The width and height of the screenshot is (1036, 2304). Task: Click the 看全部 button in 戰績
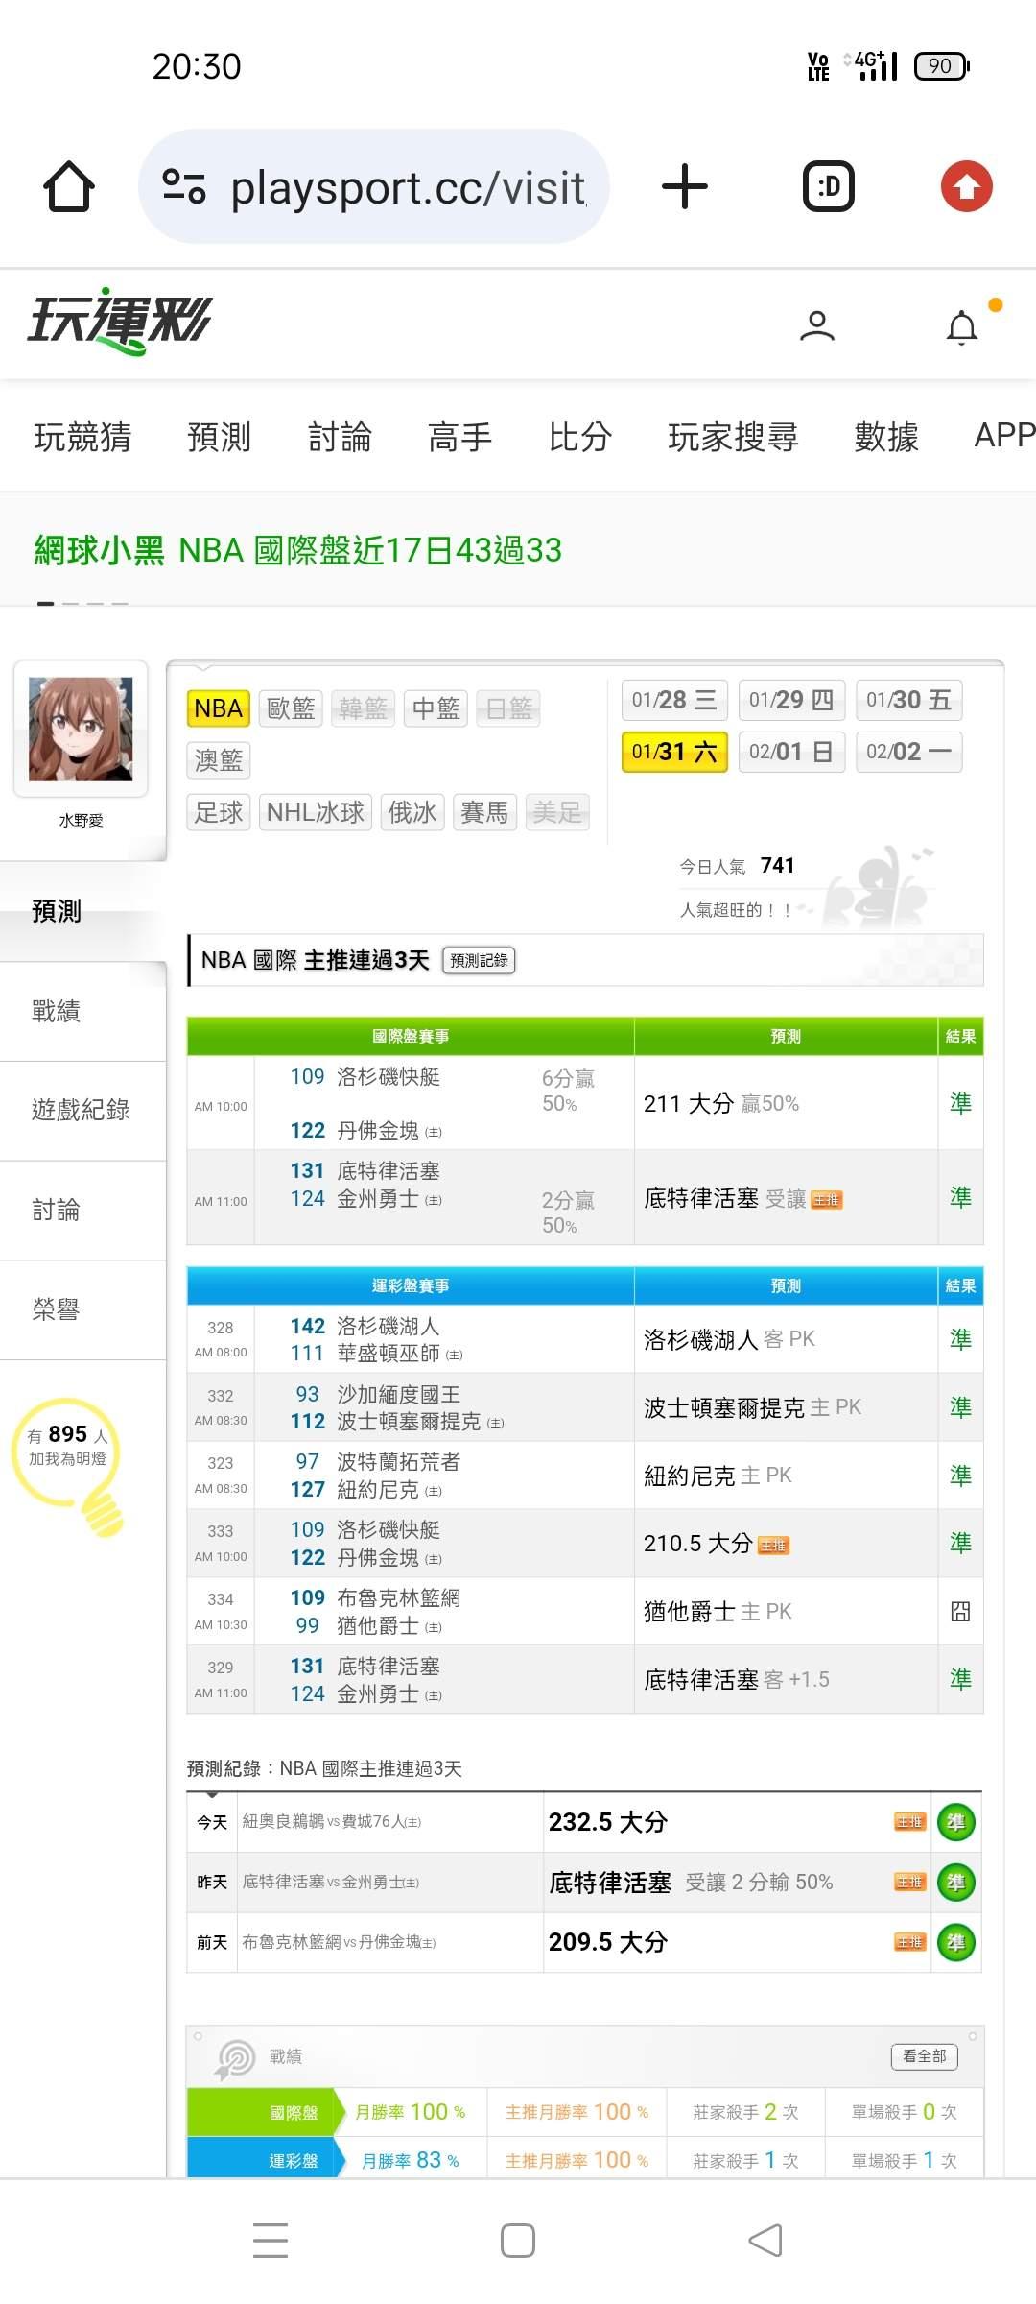[925, 2056]
